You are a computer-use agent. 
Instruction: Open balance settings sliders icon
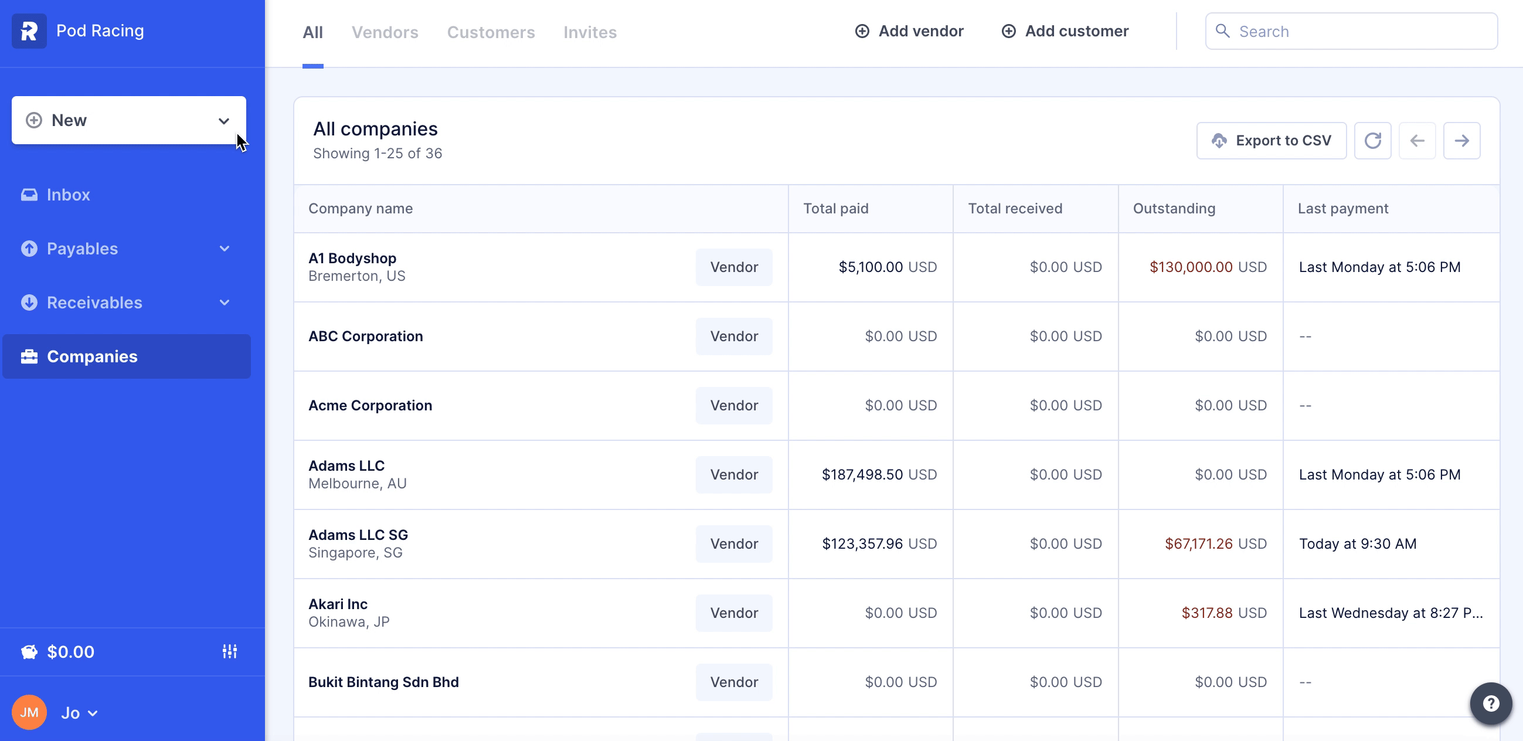click(229, 651)
